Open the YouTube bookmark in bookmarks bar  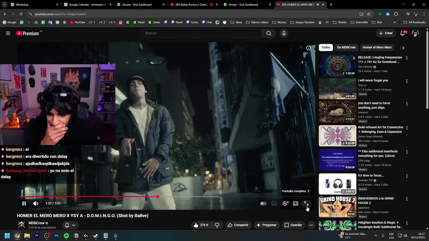point(77,22)
